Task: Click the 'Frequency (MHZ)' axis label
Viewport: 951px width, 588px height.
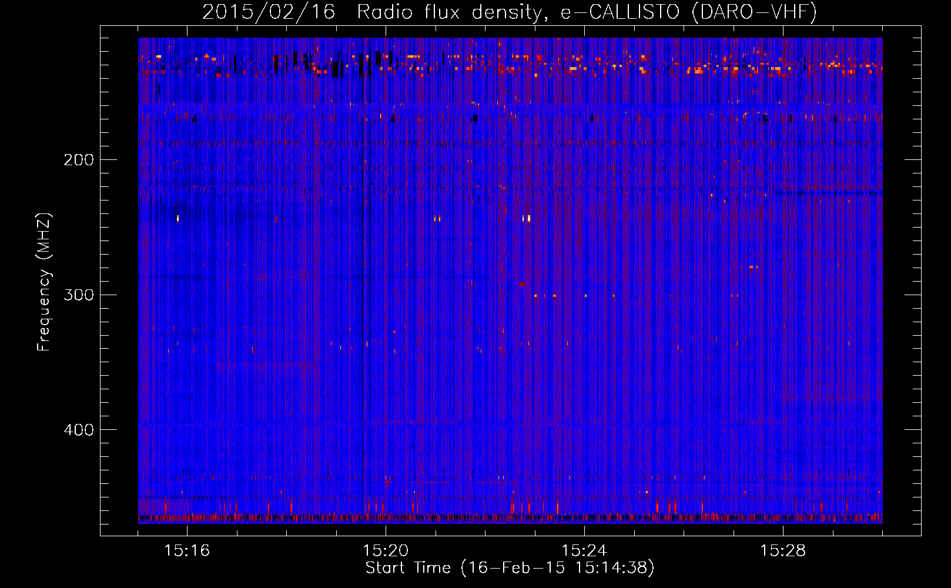Action: [45, 282]
